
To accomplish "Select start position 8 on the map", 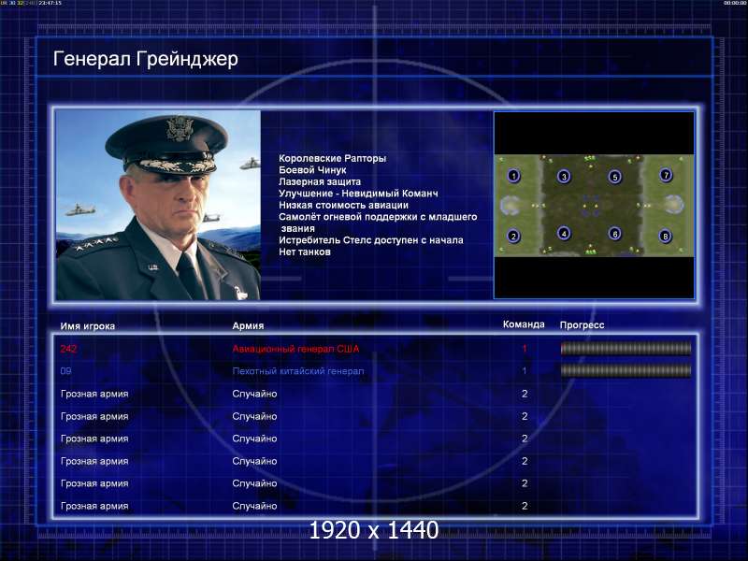I will (665, 236).
